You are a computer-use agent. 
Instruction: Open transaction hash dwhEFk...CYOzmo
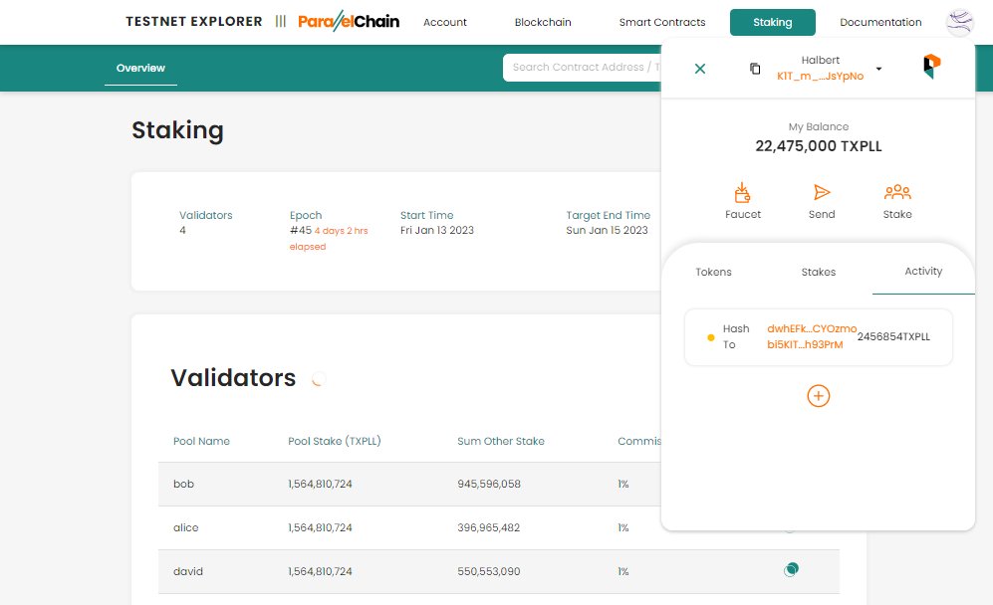click(812, 328)
